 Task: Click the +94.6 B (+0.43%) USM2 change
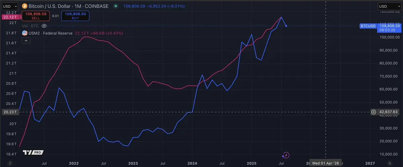pyautogui.click(x=107, y=33)
